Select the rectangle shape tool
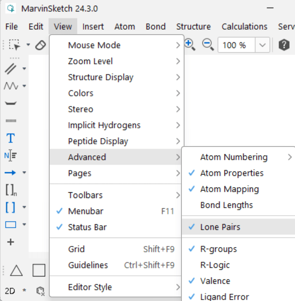295x301 pixels. (x=11, y=225)
